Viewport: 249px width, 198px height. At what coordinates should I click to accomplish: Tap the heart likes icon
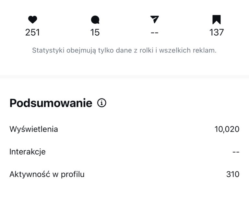pyautogui.click(x=32, y=20)
